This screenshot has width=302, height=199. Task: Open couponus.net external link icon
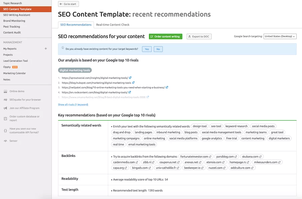(179, 162)
